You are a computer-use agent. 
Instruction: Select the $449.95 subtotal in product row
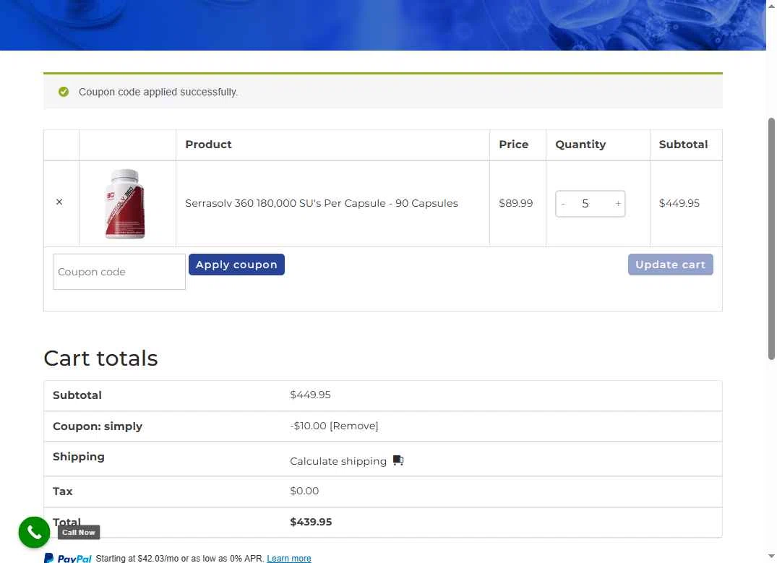[679, 203]
